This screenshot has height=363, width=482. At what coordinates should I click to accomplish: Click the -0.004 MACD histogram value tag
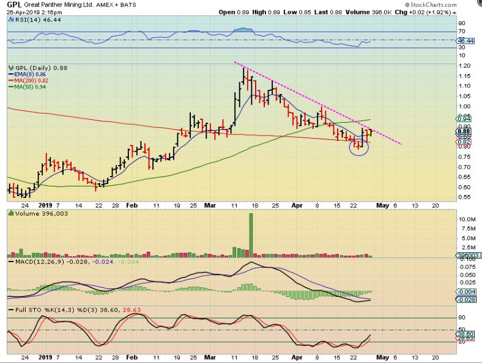(x=466, y=291)
